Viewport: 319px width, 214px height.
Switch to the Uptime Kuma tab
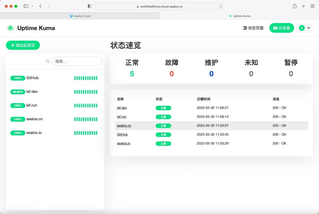click(x=239, y=16)
